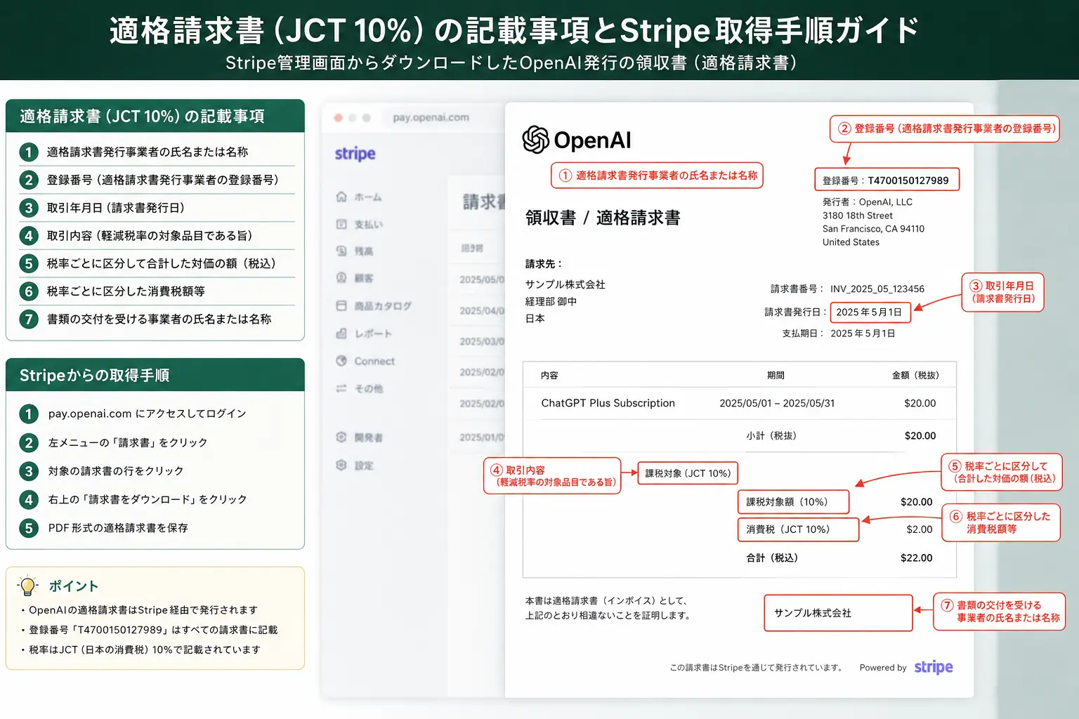Click the stripe logo above the sidebar
The width and height of the screenshot is (1079, 719).
[x=355, y=153]
